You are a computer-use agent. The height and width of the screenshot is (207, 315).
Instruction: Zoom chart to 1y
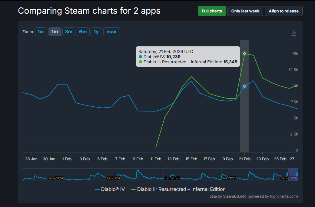96,32
